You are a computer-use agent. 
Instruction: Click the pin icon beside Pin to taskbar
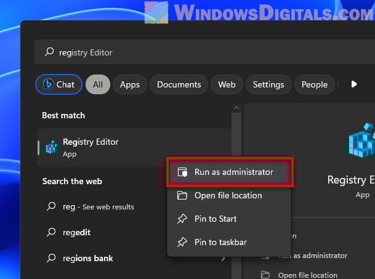[182, 242]
